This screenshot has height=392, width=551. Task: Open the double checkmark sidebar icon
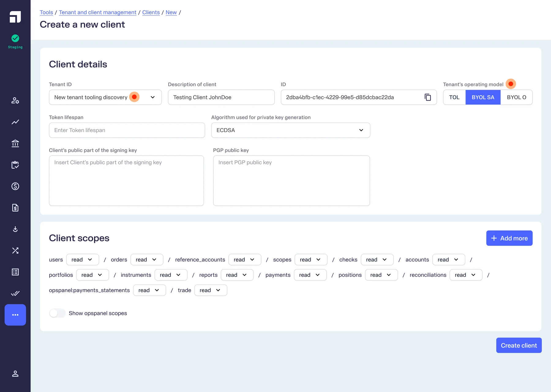click(15, 293)
